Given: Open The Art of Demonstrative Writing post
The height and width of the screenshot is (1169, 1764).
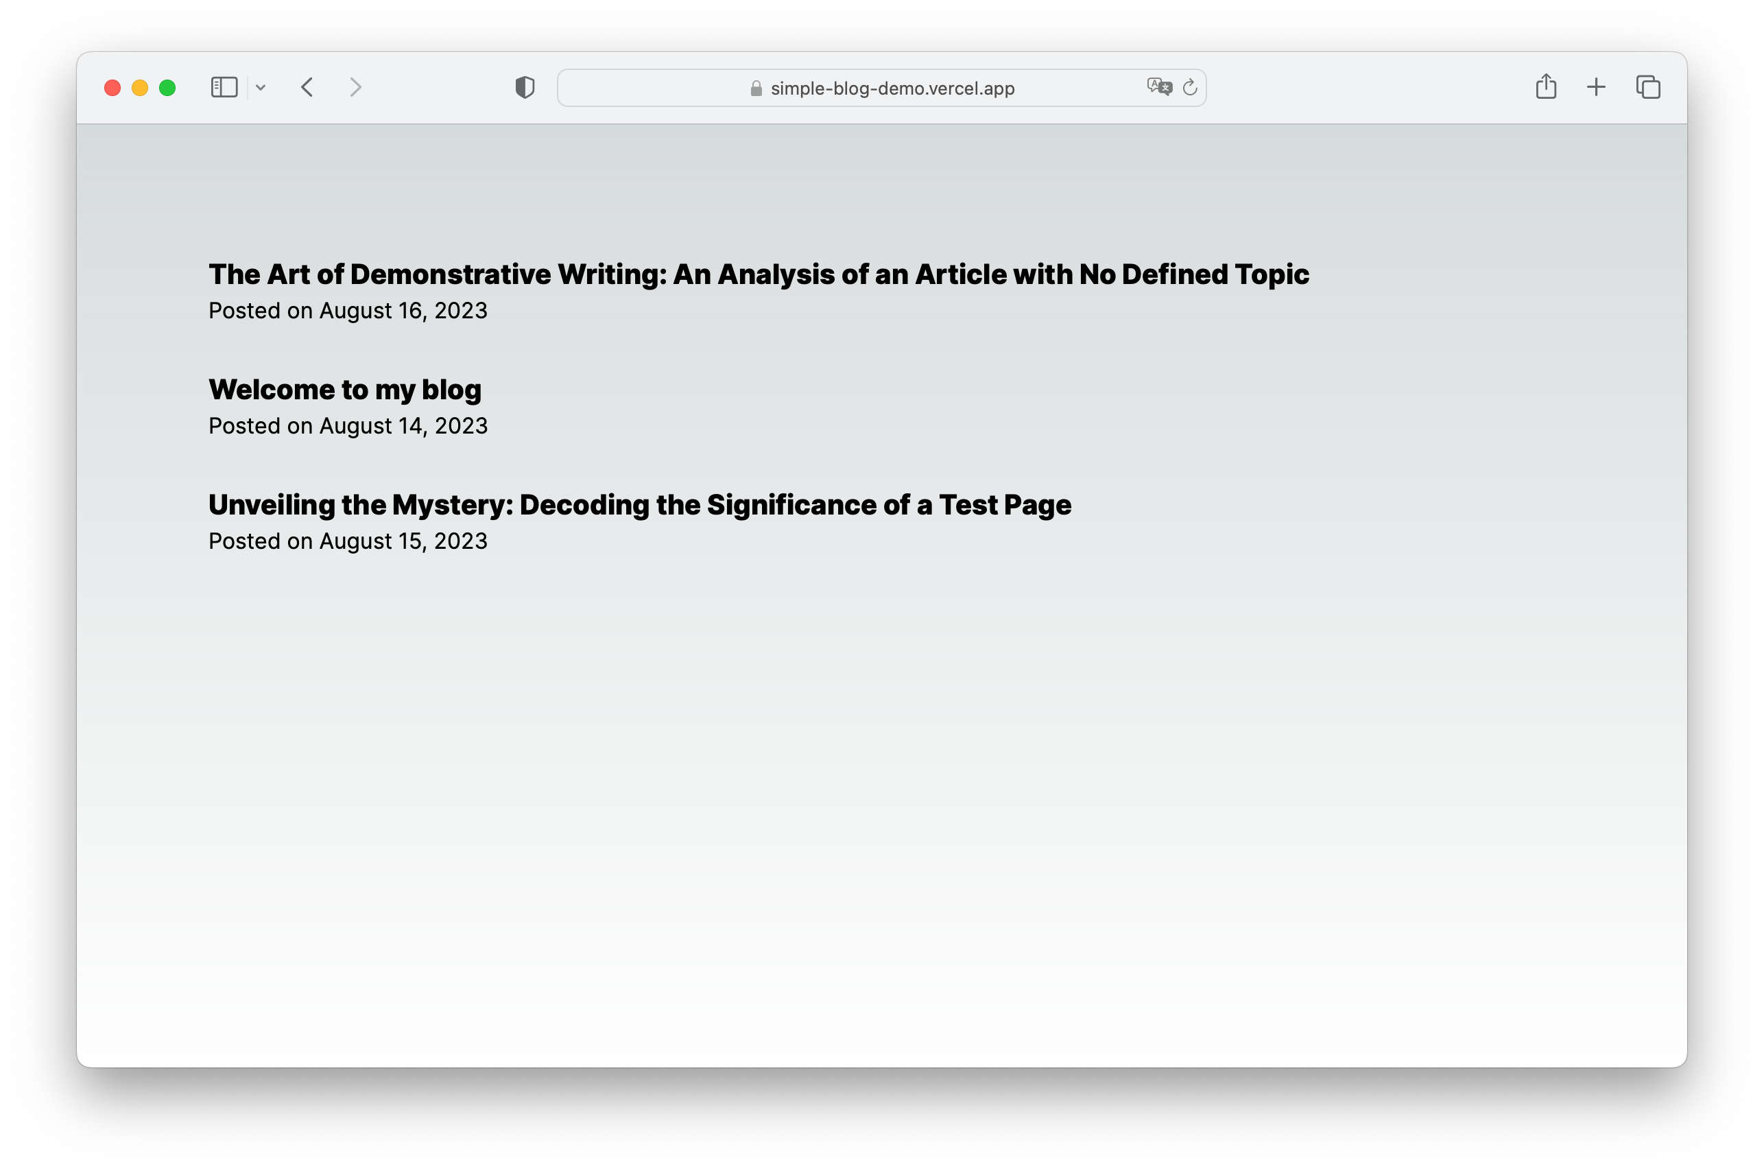Looking at the screenshot, I should (x=758, y=274).
